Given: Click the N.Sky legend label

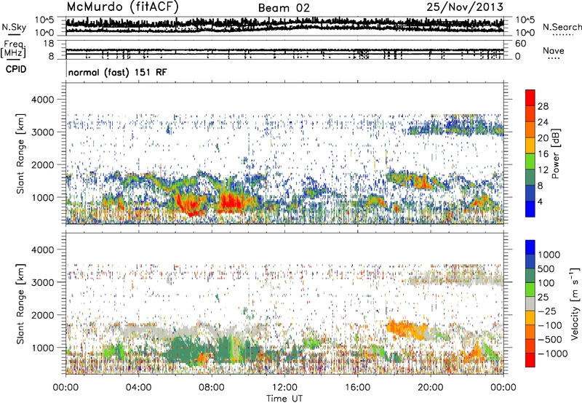Looking at the screenshot, I should point(14,27).
